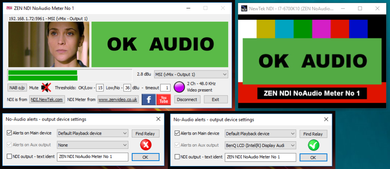Close the right No-Audio alerts dialog
This screenshot has width=390, height=169.
tap(326, 119)
